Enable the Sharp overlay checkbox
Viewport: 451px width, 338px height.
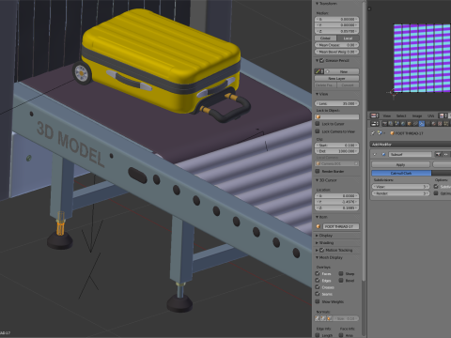coord(341,273)
